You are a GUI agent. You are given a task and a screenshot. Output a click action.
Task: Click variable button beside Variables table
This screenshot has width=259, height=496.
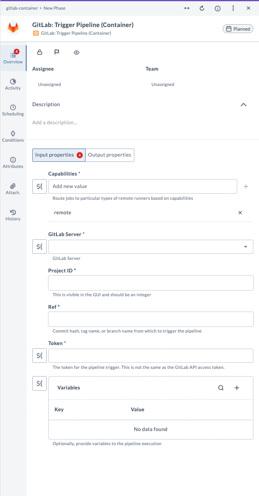click(x=40, y=383)
